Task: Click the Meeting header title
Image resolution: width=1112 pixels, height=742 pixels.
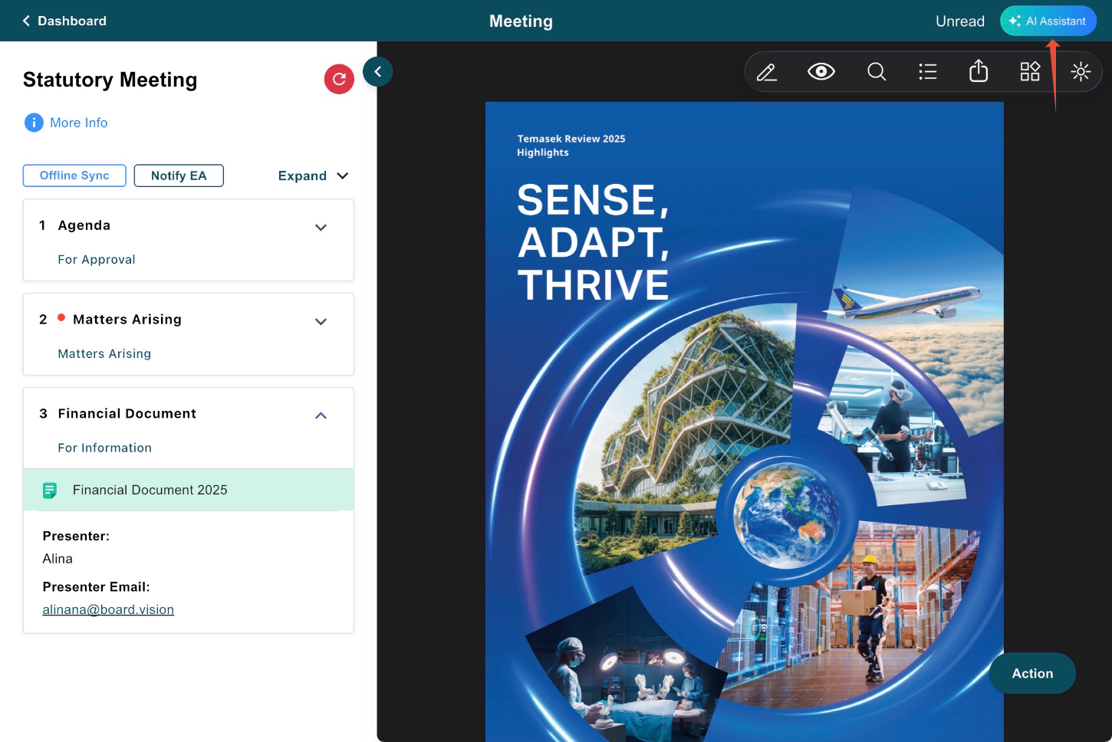Action: [521, 21]
